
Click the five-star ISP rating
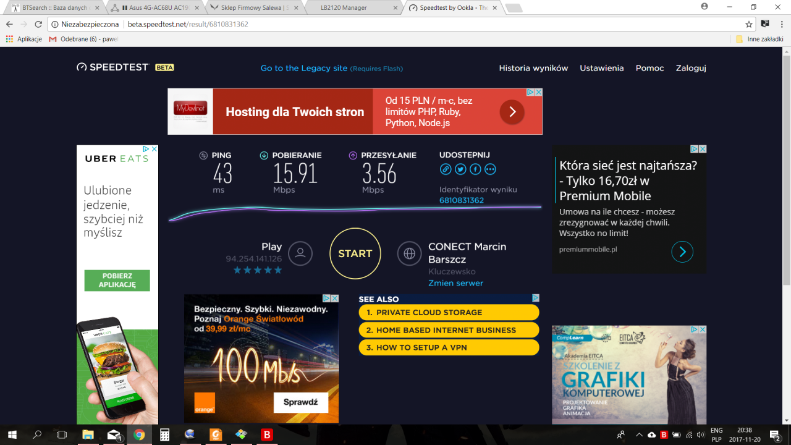(258, 270)
